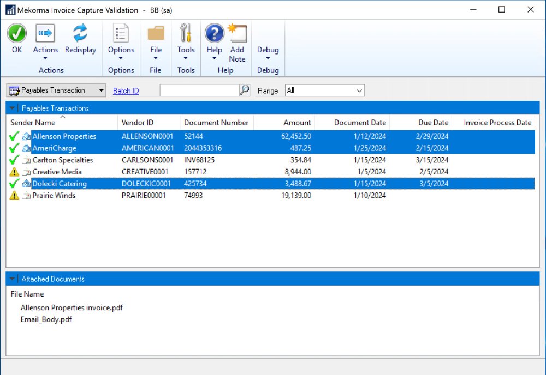Select the Creative Media transaction row
This screenshot has height=375, width=546.
[x=57, y=172]
